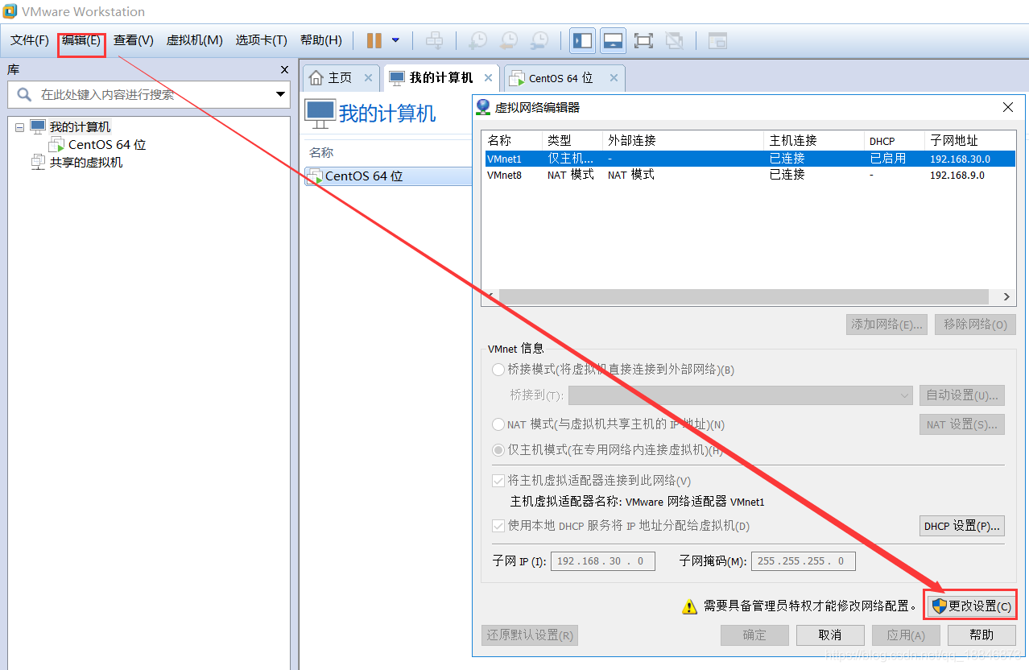The width and height of the screenshot is (1029, 670).
Task: Select 我的计算机 in the library tree
Action: coord(80,127)
